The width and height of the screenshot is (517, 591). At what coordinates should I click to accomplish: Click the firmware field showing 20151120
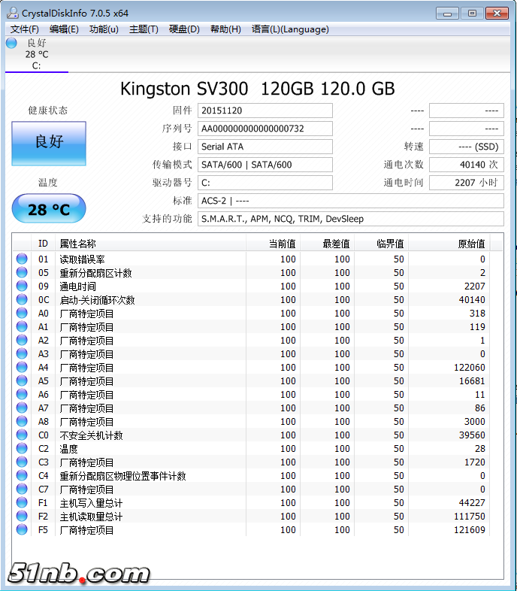click(x=265, y=111)
